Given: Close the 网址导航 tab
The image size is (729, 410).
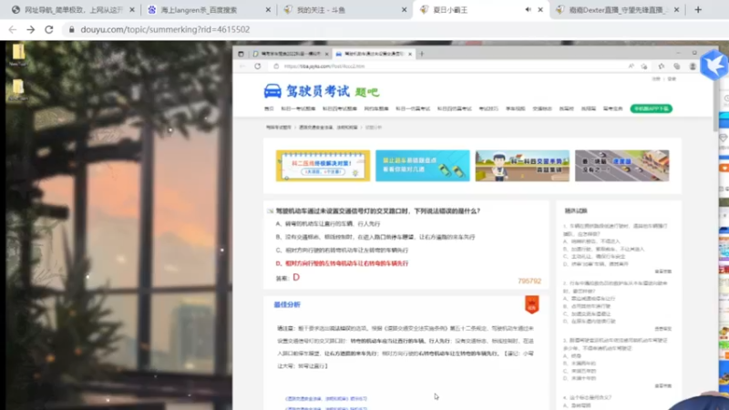Looking at the screenshot, I should pos(132,9).
